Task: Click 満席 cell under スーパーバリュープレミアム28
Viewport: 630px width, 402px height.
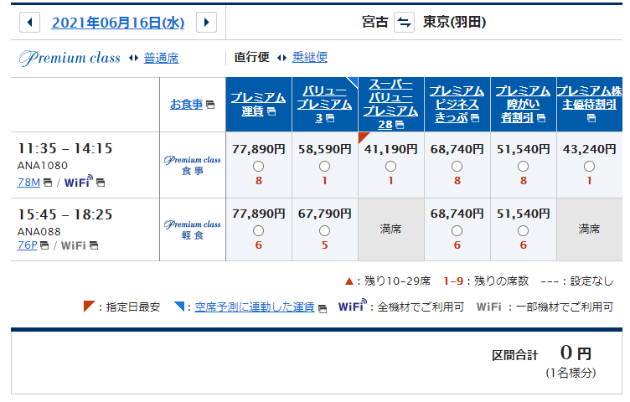Action: [x=391, y=229]
